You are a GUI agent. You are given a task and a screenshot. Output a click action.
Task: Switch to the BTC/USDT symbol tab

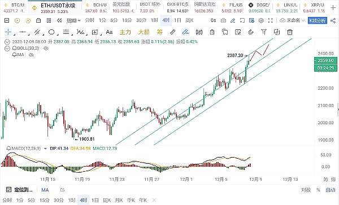(14, 7)
